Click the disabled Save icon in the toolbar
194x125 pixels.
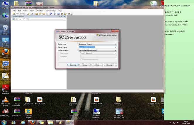pos(47,14)
